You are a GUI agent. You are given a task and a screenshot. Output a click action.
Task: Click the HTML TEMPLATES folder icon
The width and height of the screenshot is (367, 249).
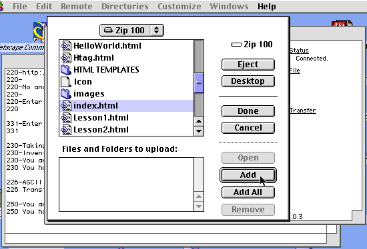pyautogui.click(x=66, y=70)
